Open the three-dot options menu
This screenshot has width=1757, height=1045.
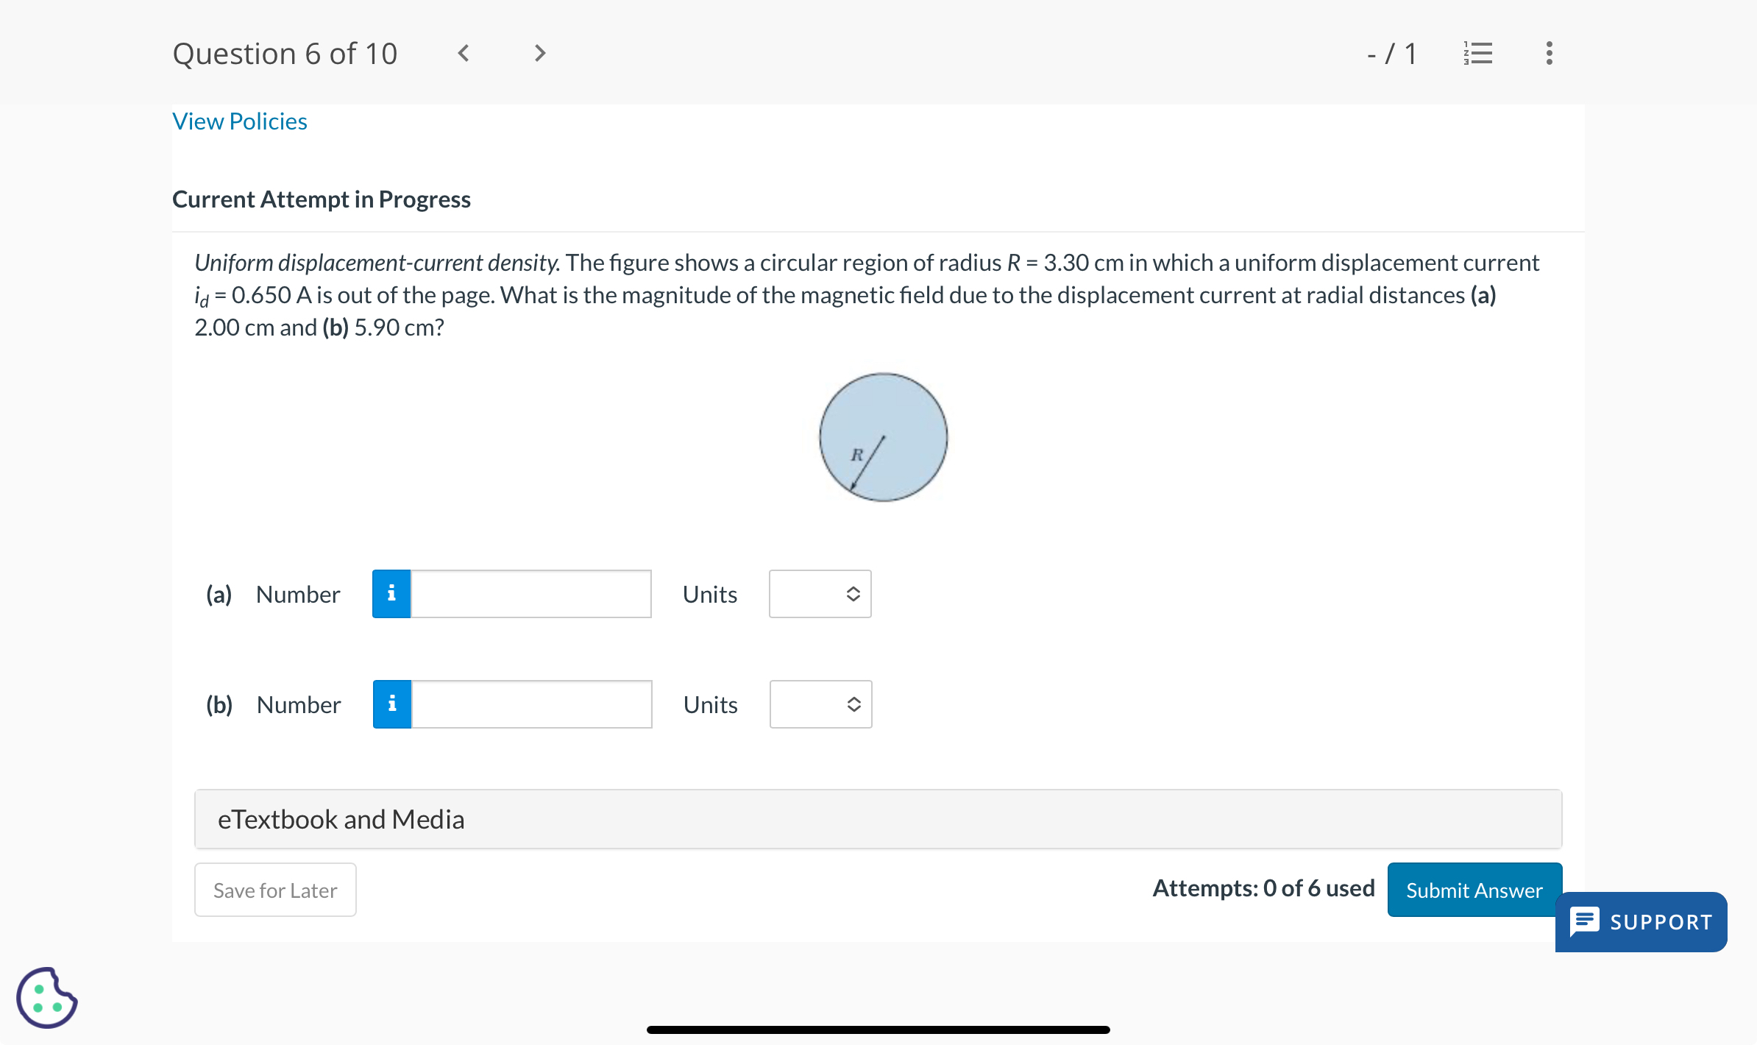(1547, 52)
